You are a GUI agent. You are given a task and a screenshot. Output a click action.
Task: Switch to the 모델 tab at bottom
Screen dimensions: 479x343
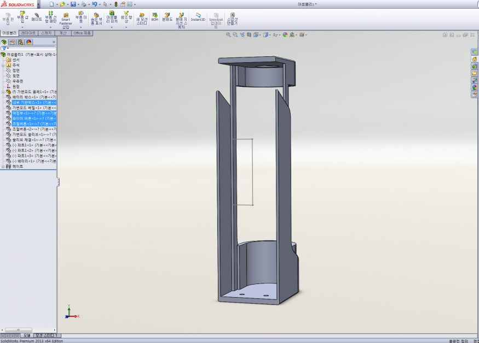point(27,335)
